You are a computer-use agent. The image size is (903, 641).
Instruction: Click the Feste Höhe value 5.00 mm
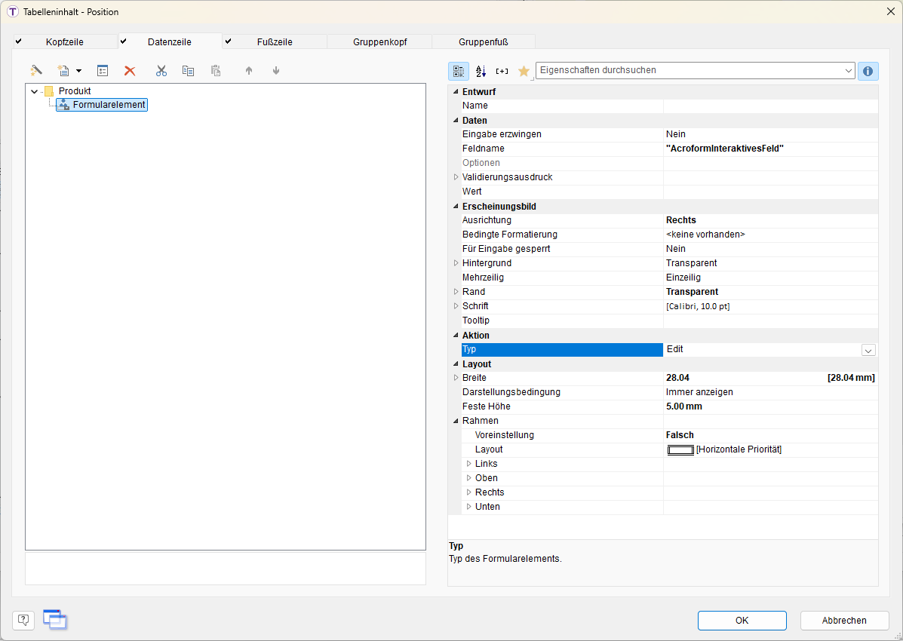point(683,406)
